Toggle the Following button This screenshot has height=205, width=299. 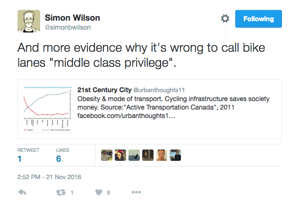tap(258, 19)
